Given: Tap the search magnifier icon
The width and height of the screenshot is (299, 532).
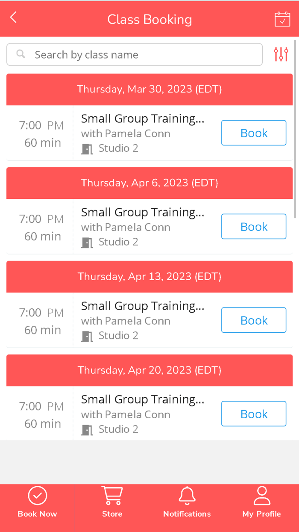Looking at the screenshot, I should tap(21, 54).
